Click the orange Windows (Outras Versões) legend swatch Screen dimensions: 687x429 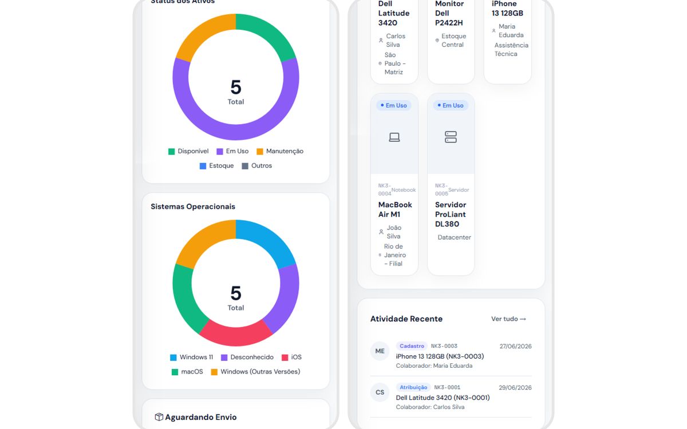pos(214,372)
